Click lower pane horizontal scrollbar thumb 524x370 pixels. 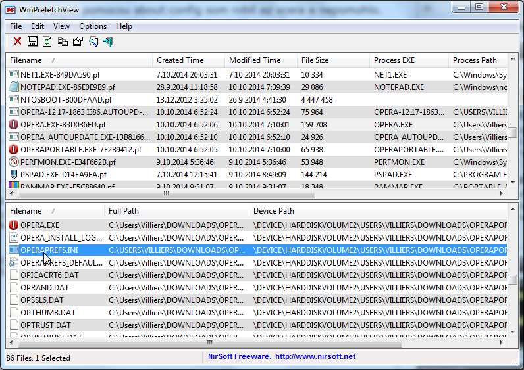[x=210, y=342]
